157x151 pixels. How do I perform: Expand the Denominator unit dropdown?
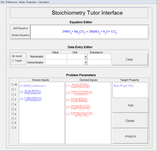[x=85, y=62]
